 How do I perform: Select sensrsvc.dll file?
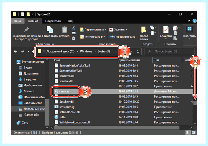click(67, 76)
